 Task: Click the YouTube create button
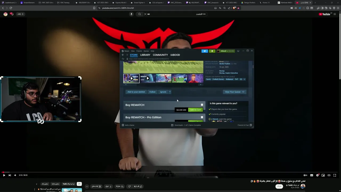21,14
